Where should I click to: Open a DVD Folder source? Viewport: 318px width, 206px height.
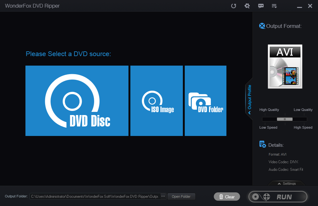pos(205,101)
